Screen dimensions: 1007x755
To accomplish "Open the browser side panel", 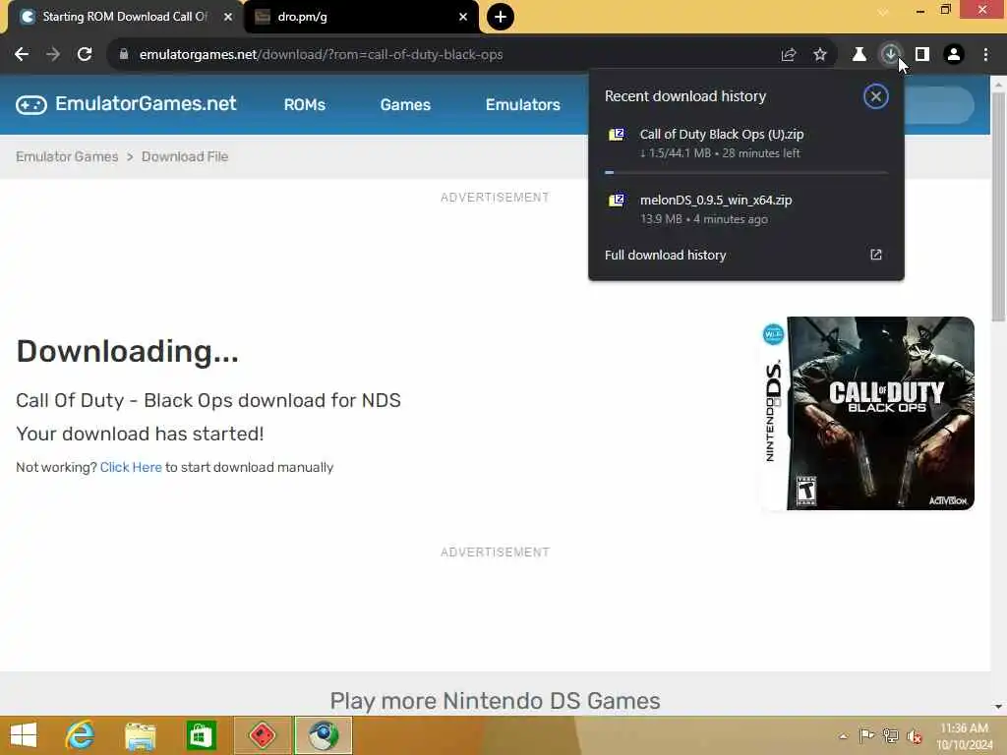I will click(x=922, y=55).
